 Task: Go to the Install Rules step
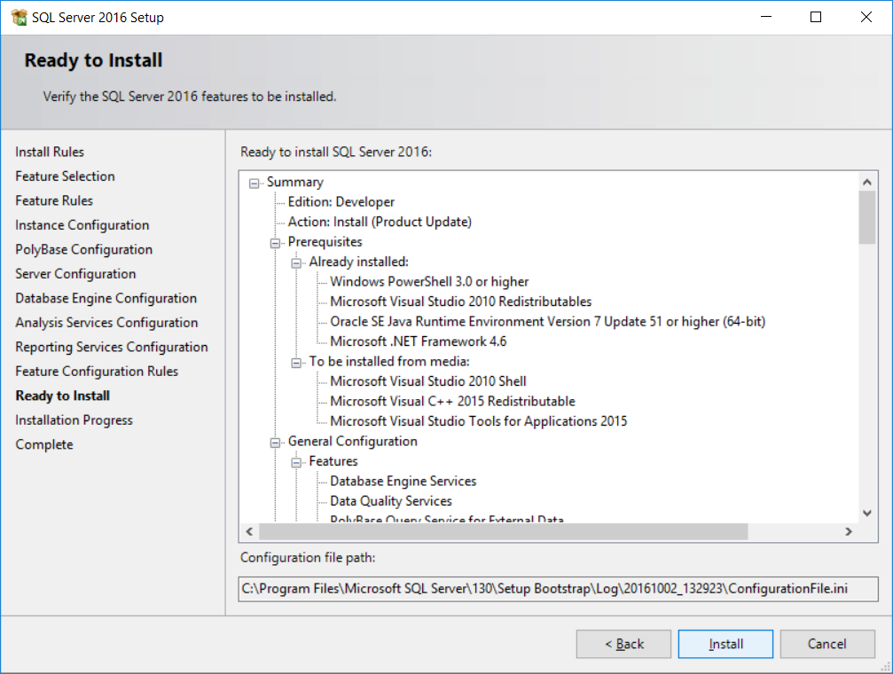pyautogui.click(x=50, y=153)
